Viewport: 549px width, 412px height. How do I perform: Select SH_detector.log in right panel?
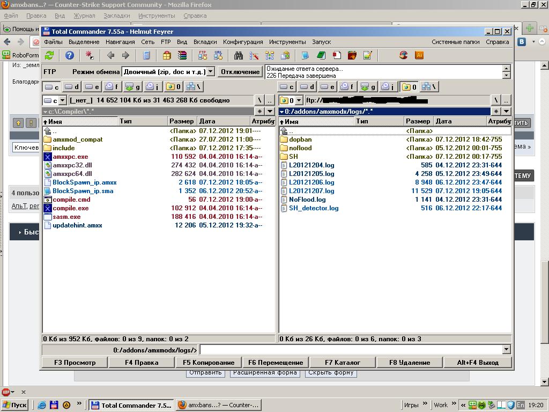tap(313, 208)
